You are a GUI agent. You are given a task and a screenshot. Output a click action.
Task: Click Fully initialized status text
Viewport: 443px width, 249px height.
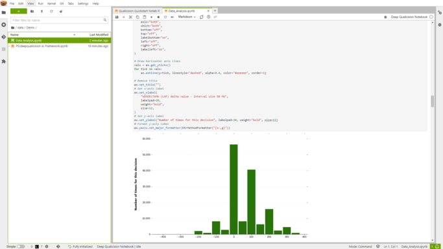tap(82, 246)
